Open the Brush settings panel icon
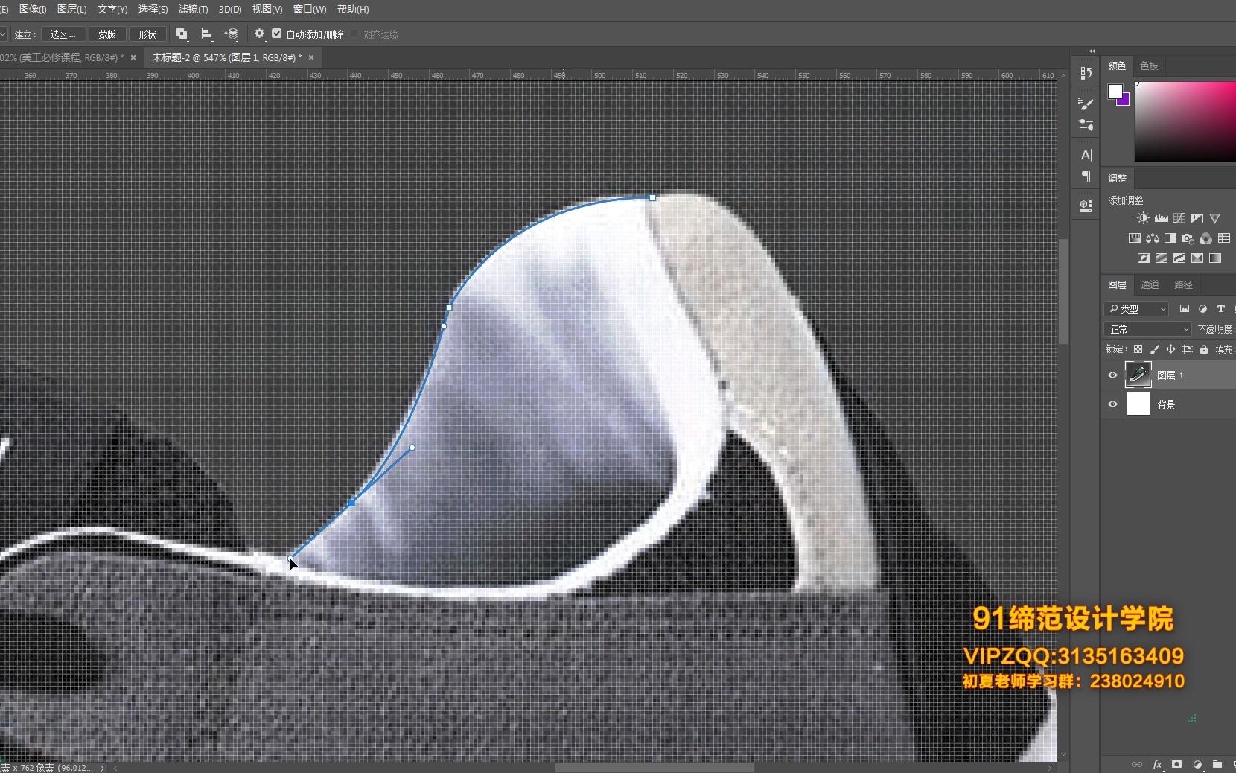 click(x=1086, y=124)
